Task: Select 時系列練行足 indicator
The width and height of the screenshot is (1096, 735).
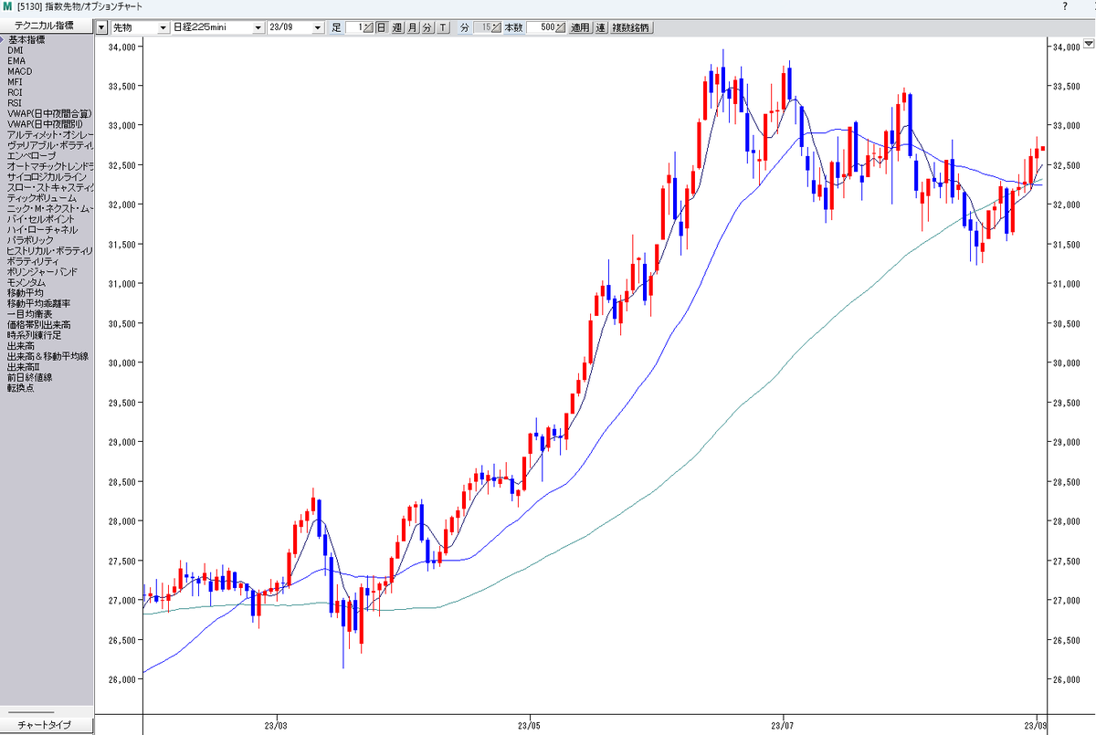Action: [x=34, y=335]
